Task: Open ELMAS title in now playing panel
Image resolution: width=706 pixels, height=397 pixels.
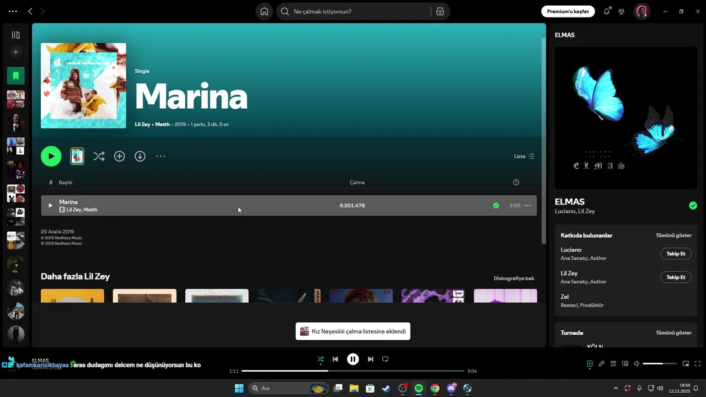Action: point(570,202)
